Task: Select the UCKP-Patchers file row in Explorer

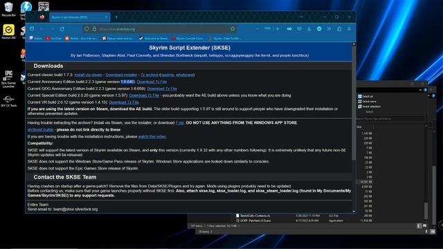Action: coord(304,221)
